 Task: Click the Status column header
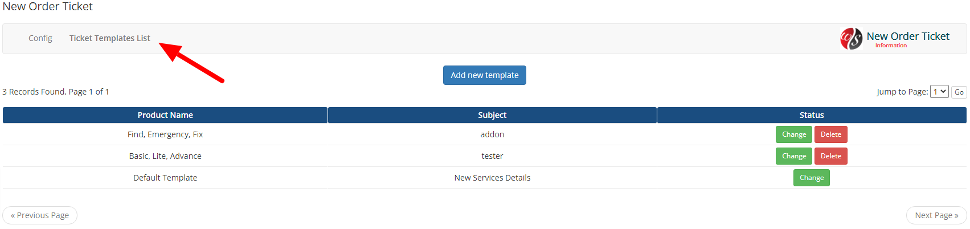(x=812, y=115)
